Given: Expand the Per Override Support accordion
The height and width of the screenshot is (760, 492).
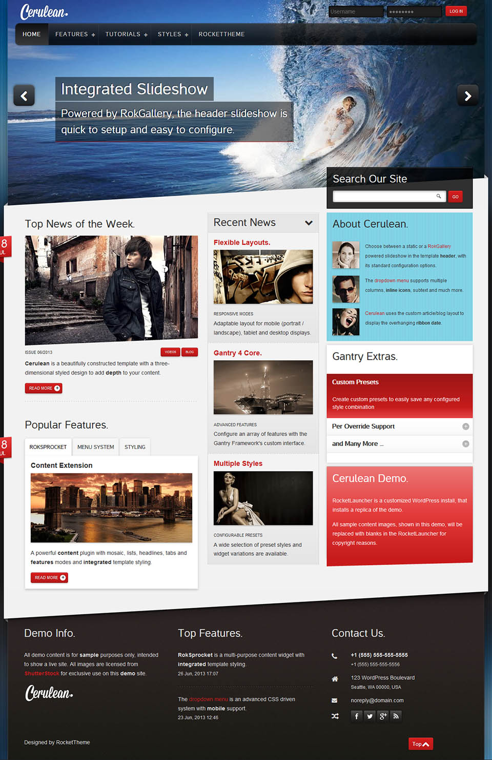Looking at the screenshot, I should pos(465,426).
